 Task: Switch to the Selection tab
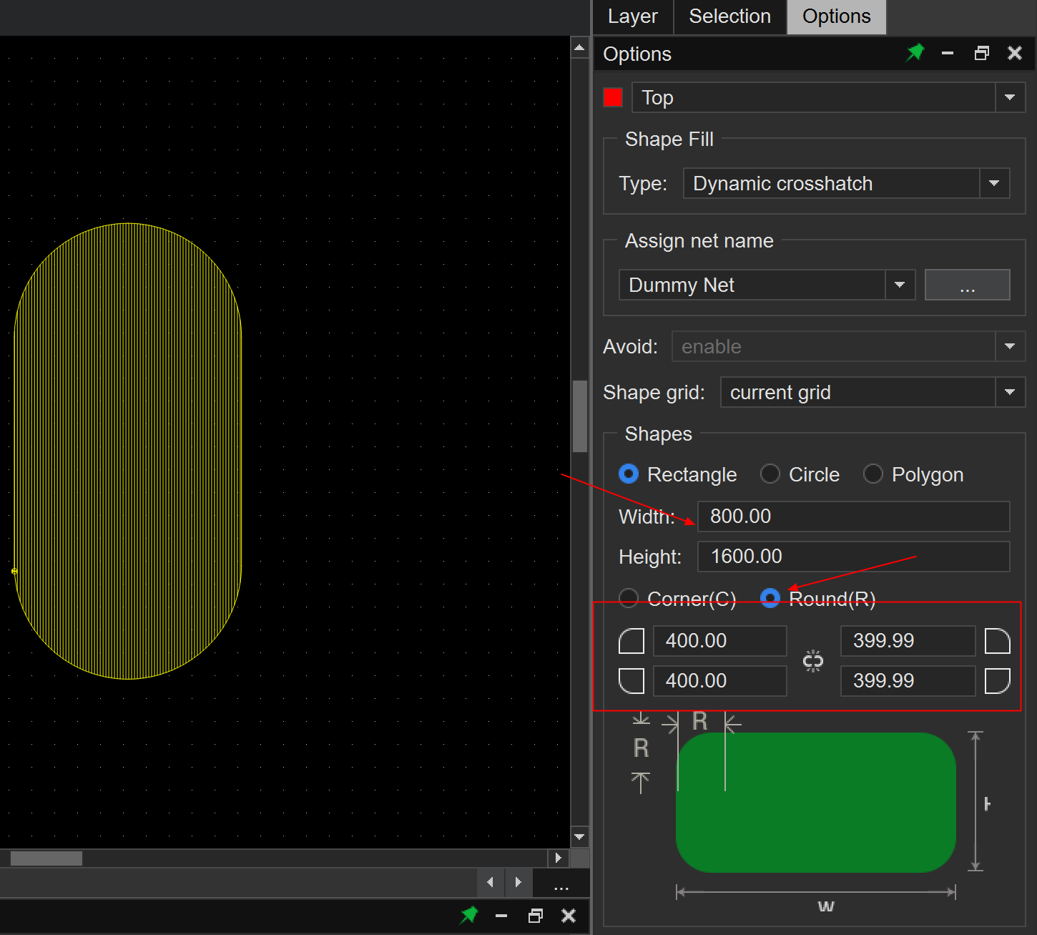click(729, 16)
